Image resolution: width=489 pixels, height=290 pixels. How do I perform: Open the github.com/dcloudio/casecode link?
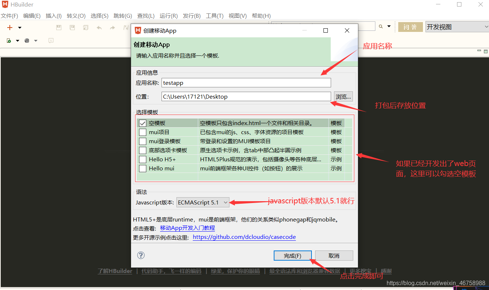pos(244,237)
